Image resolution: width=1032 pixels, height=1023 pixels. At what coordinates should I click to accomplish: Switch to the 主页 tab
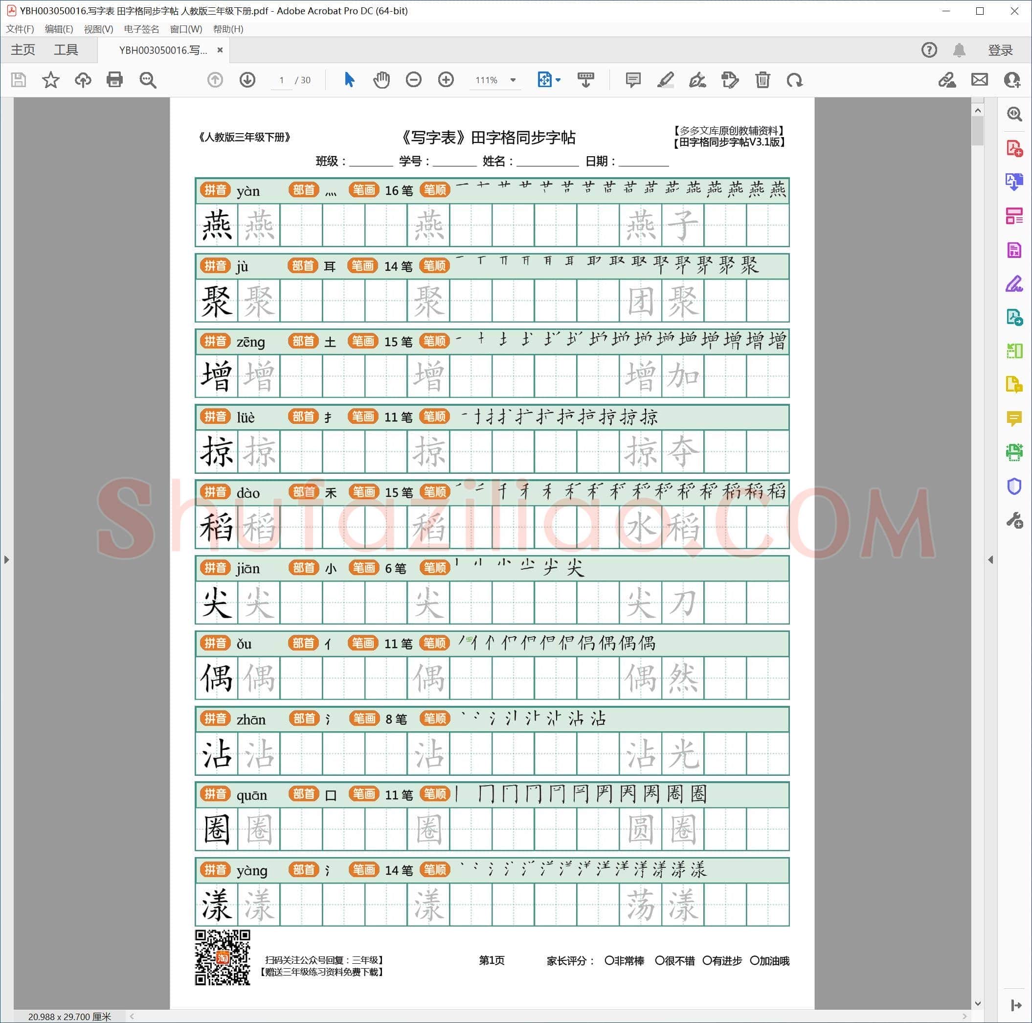click(22, 50)
